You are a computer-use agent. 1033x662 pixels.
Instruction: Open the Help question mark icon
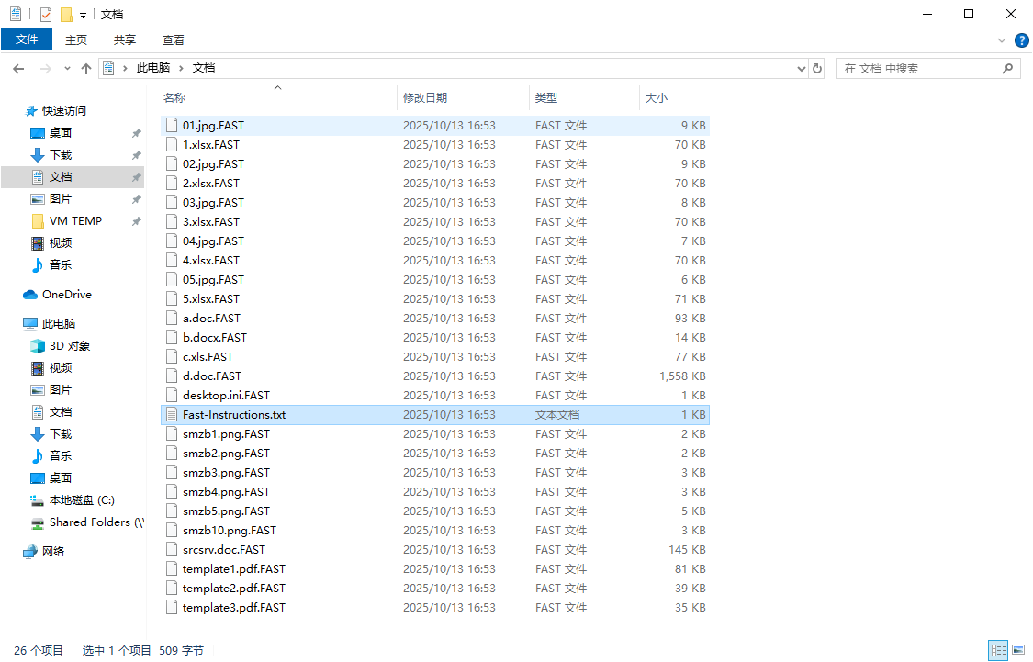coord(1021,40)
